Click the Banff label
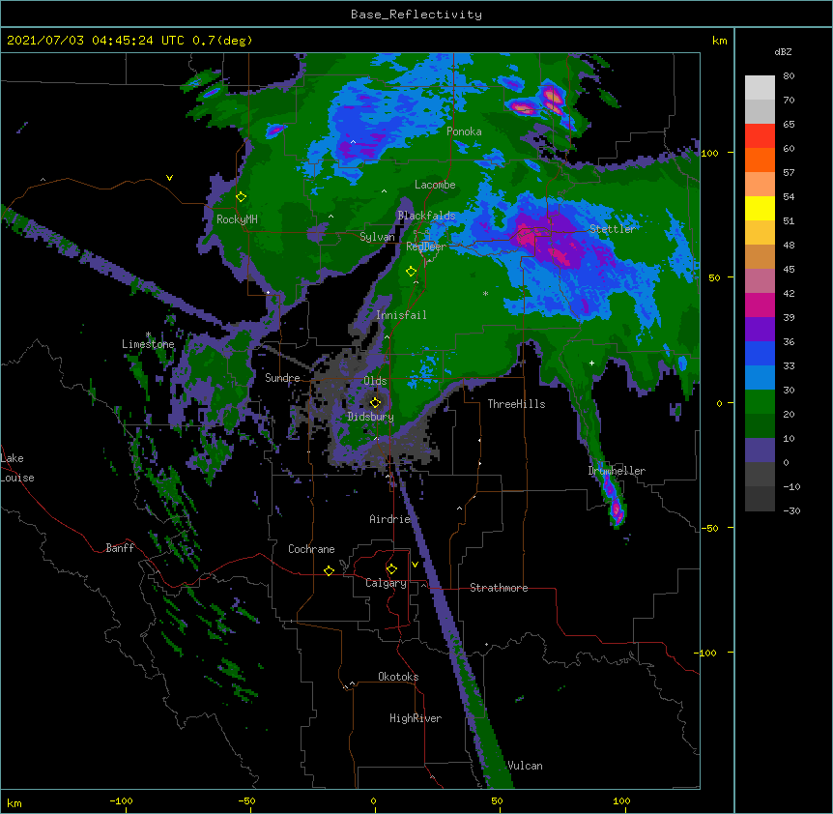The height and width of the screenshot is (814, 833). 120,548
